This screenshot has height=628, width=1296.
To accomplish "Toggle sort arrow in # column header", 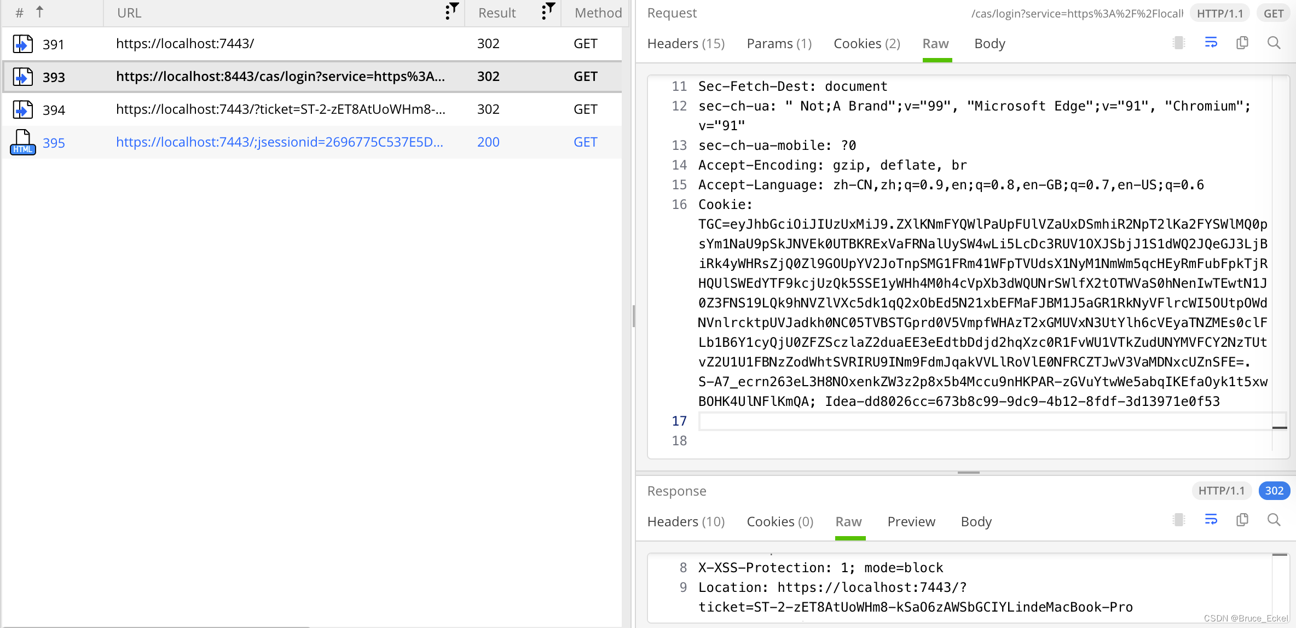I will click(x=39, y=11).
